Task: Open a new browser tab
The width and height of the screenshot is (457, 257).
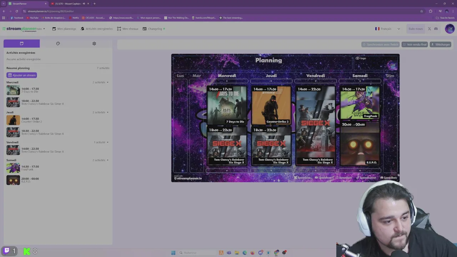Action: (94, 4)
